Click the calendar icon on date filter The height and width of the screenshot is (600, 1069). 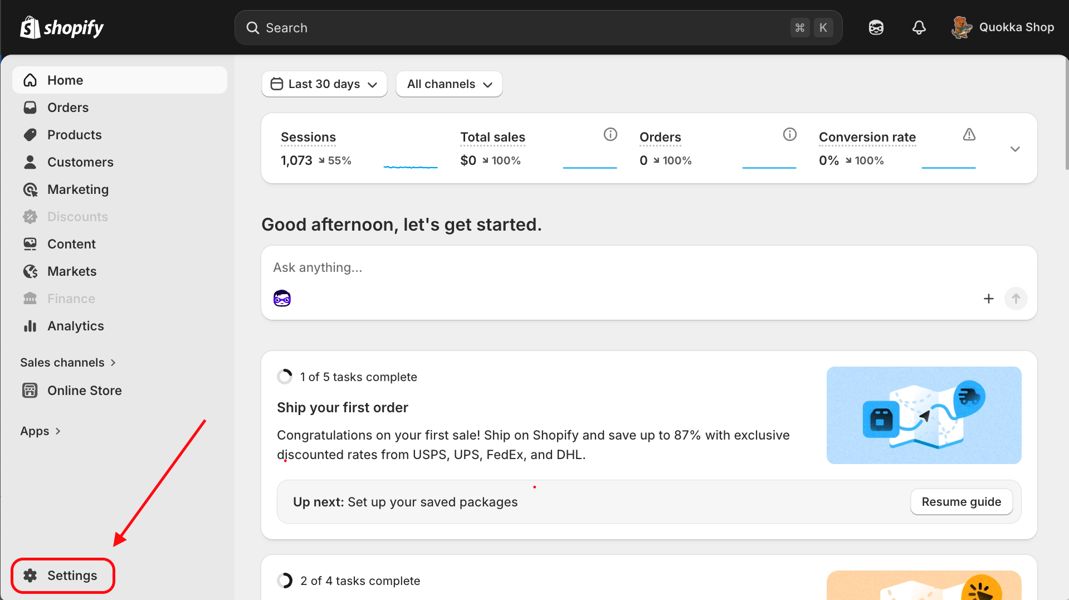point(276,84)
